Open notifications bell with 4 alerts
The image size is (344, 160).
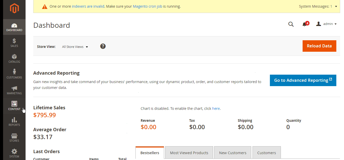coord(305,24)
